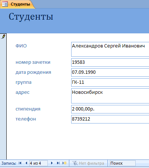
Task: Go to the first record in navigation bar
Action: coord(20,163)
